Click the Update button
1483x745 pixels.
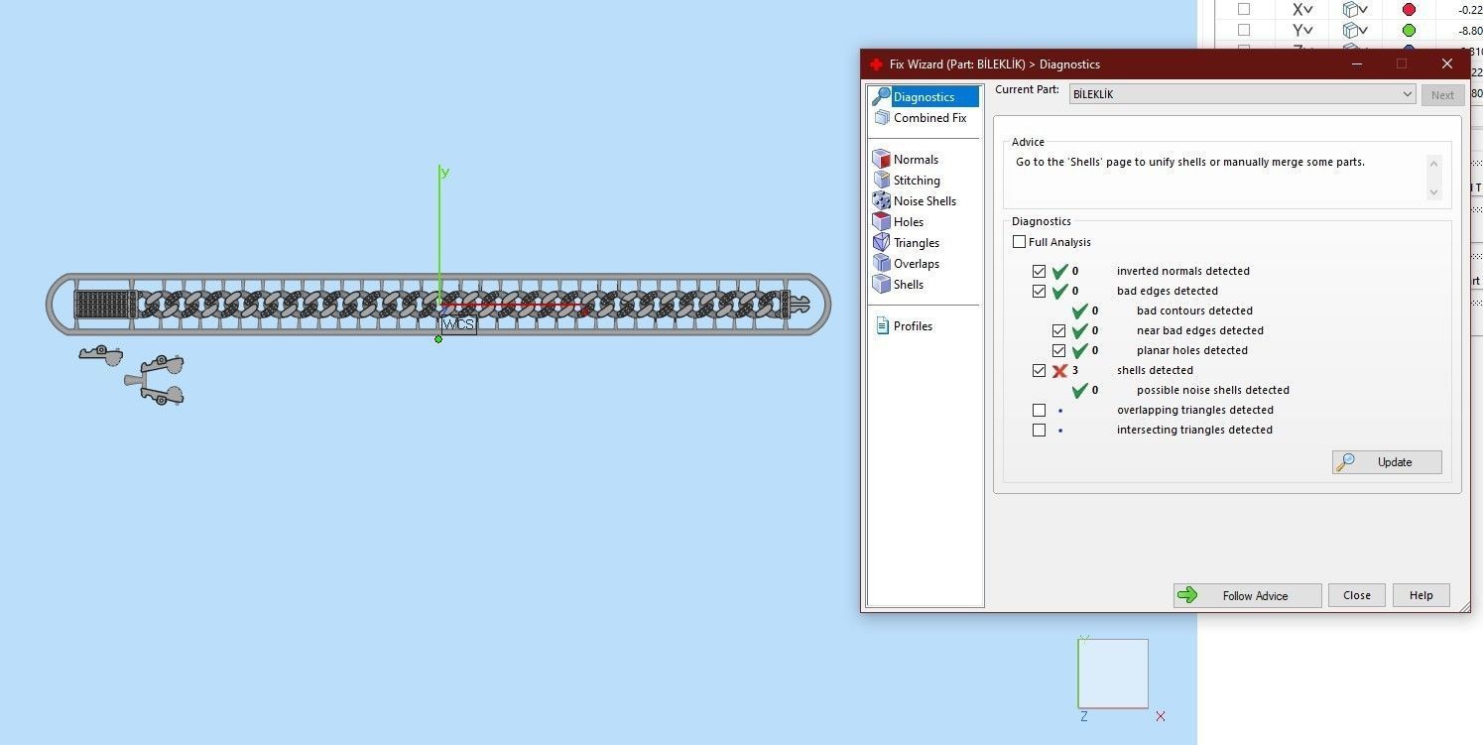click(x=1387, y=462)
